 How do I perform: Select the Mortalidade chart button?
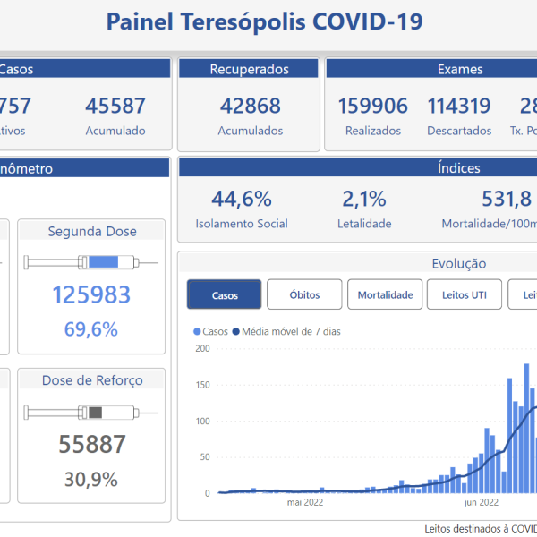(385, 294)
